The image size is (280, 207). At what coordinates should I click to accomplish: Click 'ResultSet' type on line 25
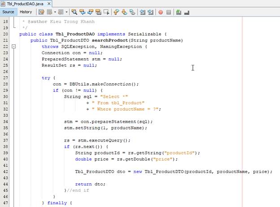[x=54, y=65]
